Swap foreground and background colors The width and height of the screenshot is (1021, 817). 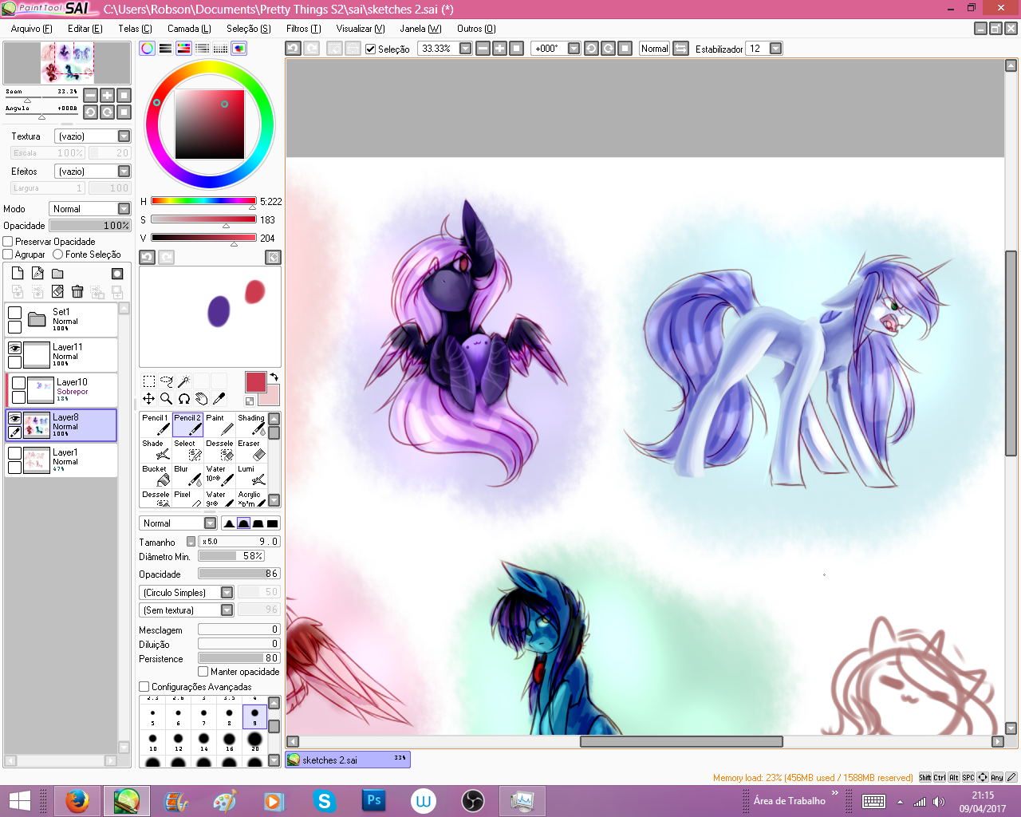[x=274, y=377]
